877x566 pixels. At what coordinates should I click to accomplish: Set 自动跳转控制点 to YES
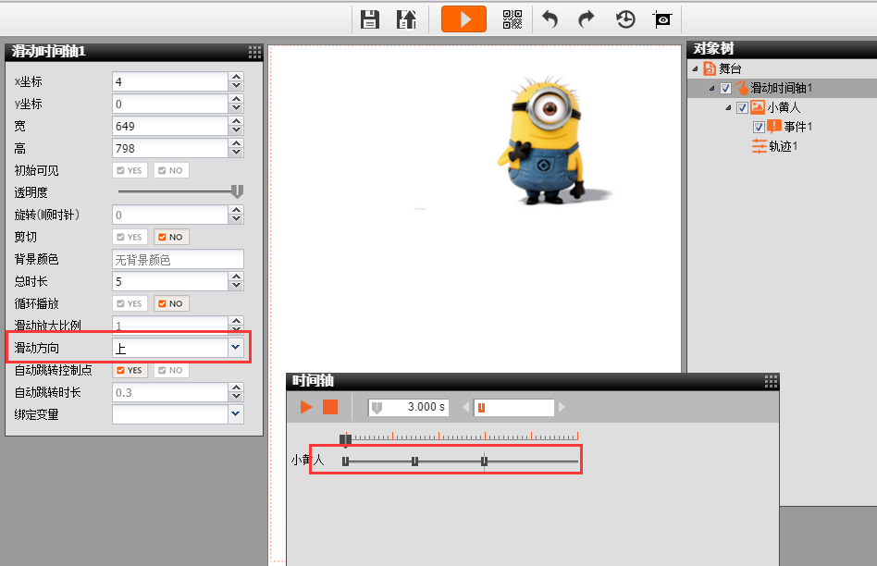point(130,370)
